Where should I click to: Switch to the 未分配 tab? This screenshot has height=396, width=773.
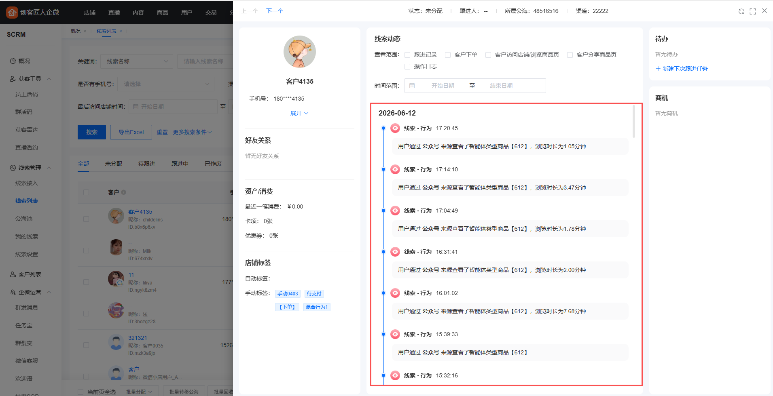coord(114,164)
